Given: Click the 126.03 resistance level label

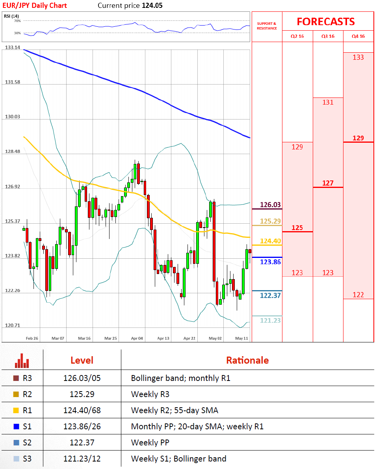Looking at the screenshot, I should tap(270, 205).
